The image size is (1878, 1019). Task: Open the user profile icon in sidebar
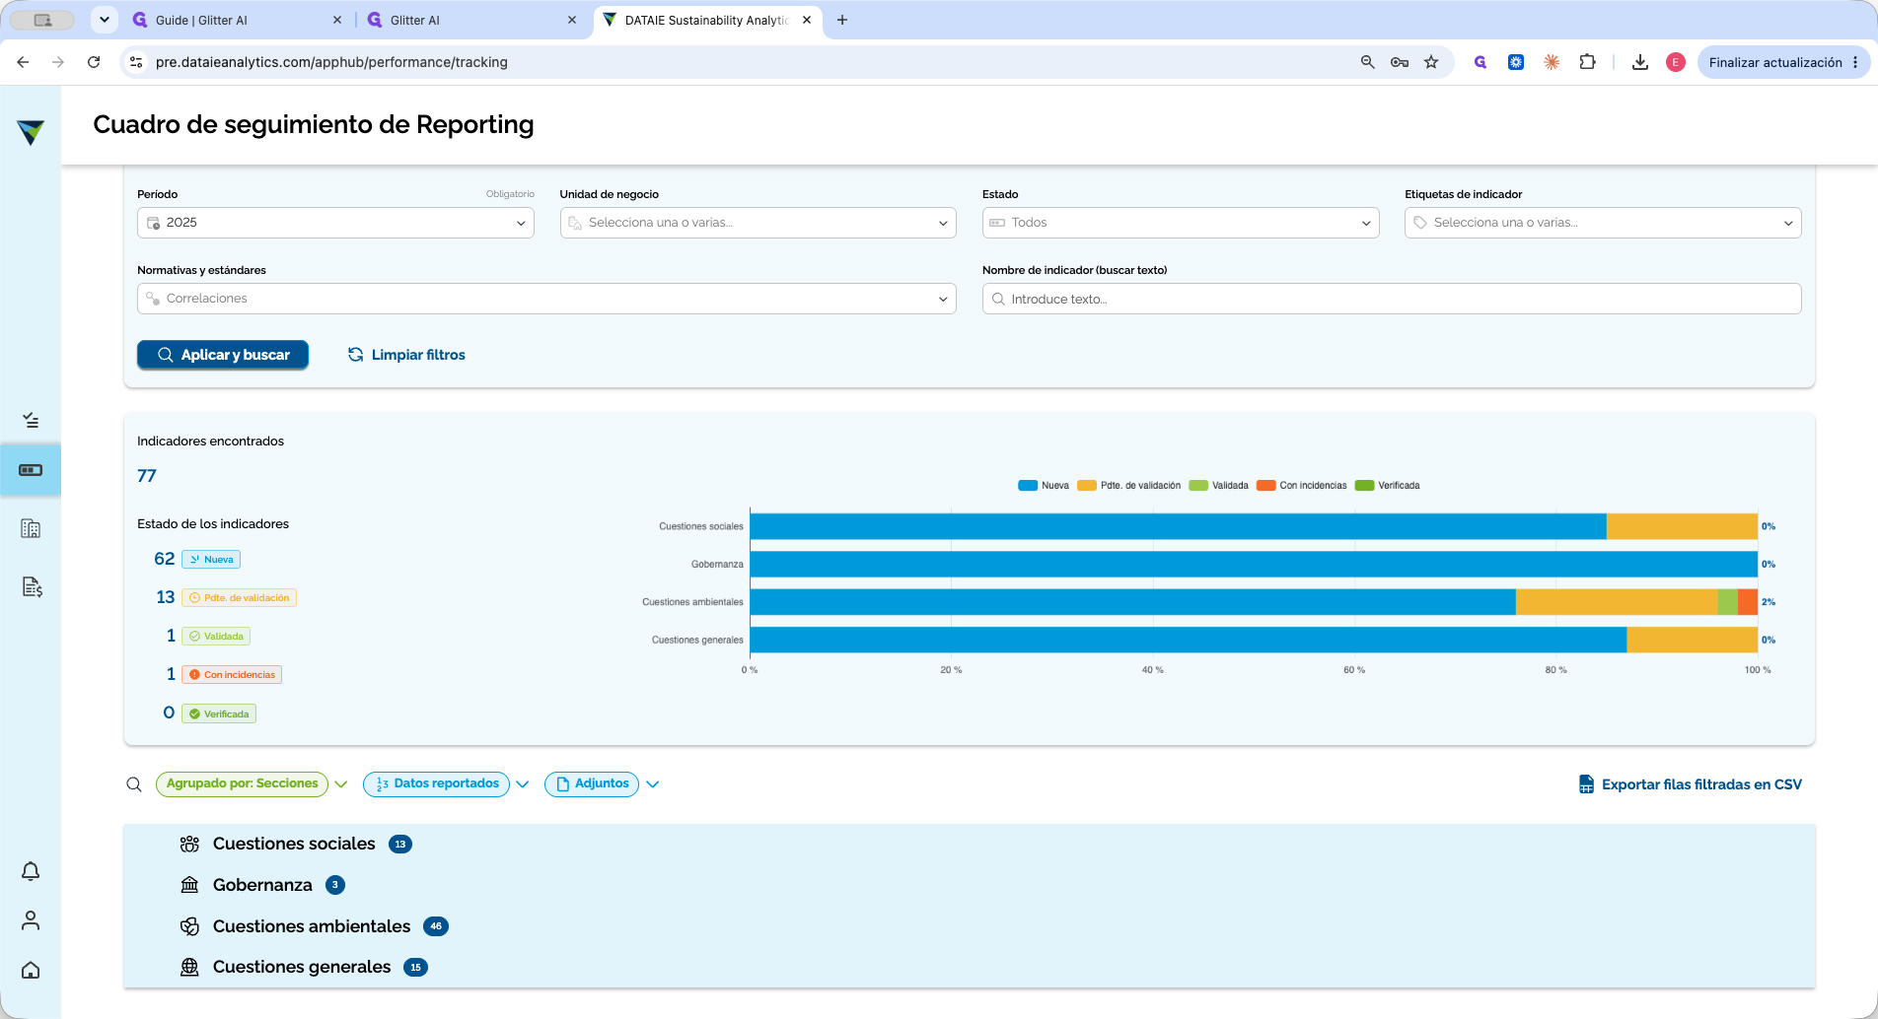coord(31,920)
